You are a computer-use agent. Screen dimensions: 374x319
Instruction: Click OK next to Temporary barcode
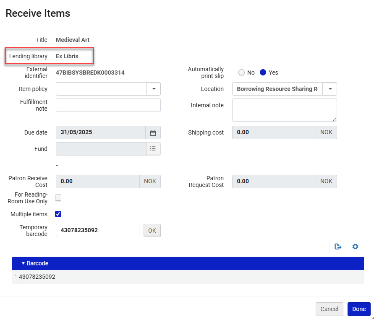tap(152, 231)
